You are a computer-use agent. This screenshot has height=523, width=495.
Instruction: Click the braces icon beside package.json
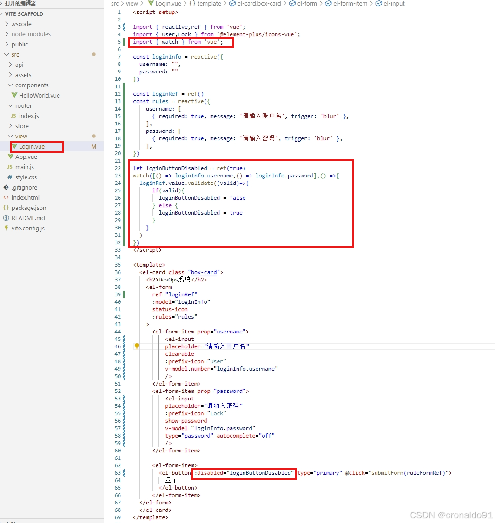point(6,208)
